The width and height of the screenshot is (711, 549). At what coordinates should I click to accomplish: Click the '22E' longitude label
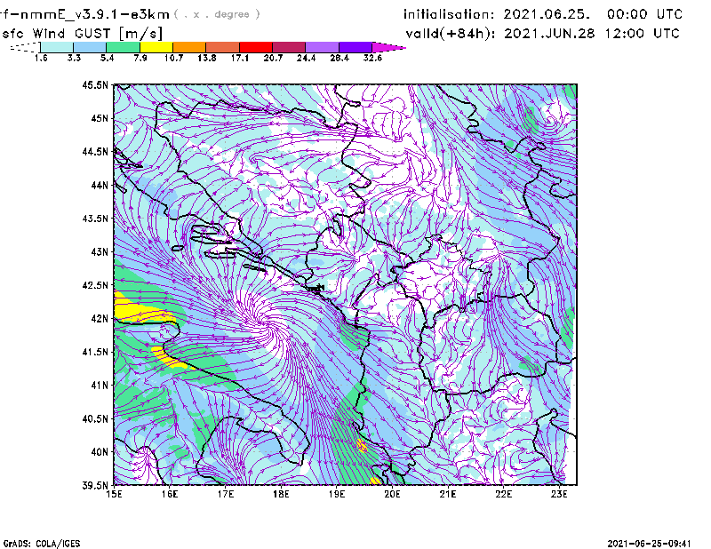tap(503, 494)
